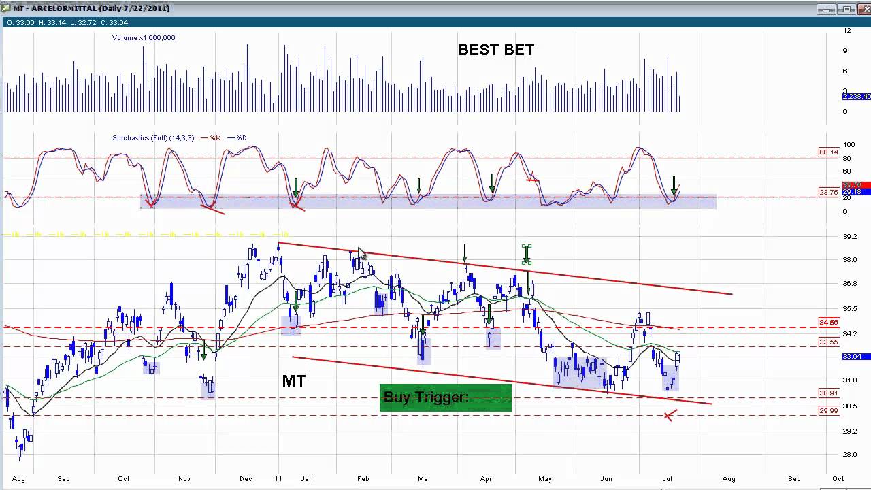Click the 'Nov' label on the date axis
Viewport: 871px width, 490px height.
(x=184, y=479)
